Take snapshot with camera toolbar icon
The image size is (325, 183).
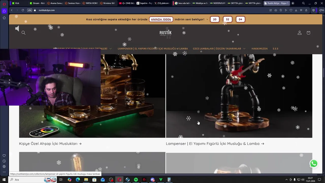276,10
